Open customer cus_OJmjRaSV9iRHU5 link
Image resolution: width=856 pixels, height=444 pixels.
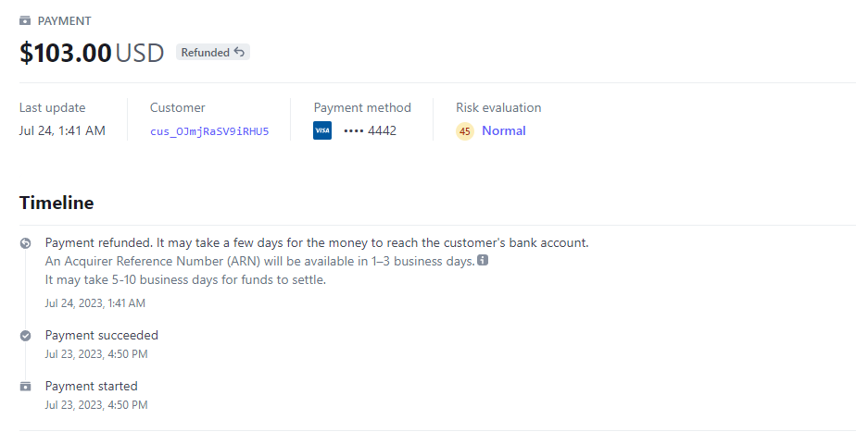209,131
